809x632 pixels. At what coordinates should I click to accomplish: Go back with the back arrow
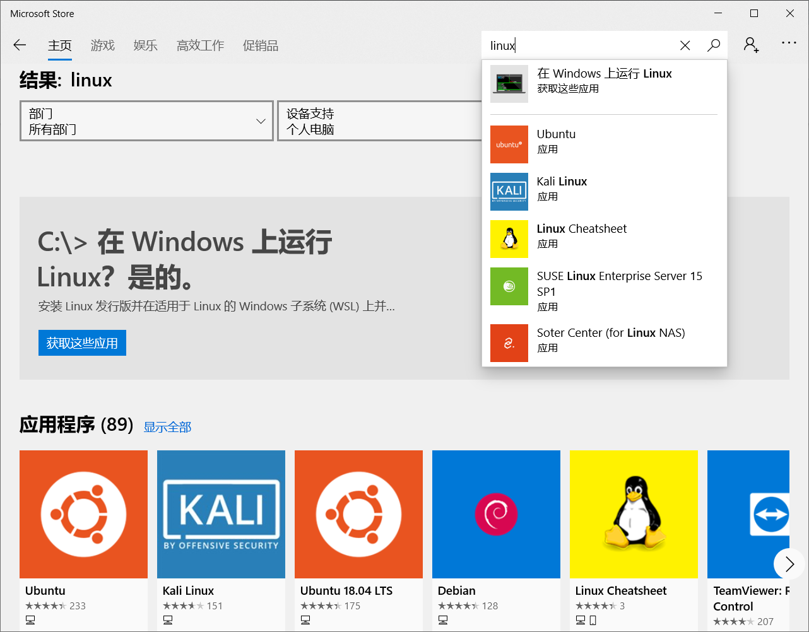tap(20, 45)
